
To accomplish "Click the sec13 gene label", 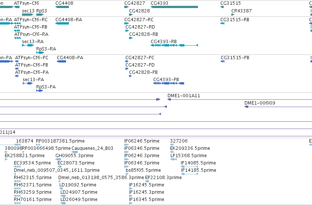I will pos(28,11).
